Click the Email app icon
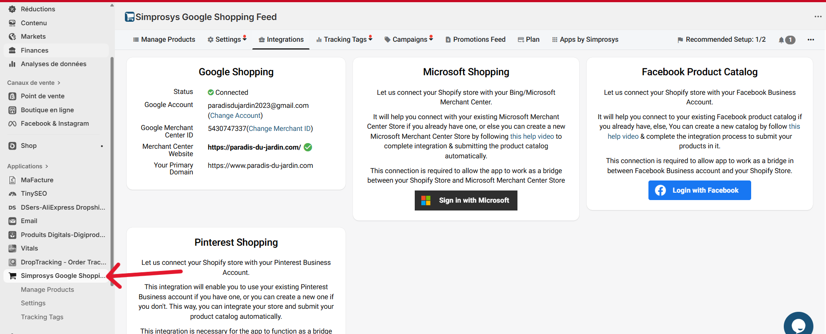 click(x=12, y=221)
